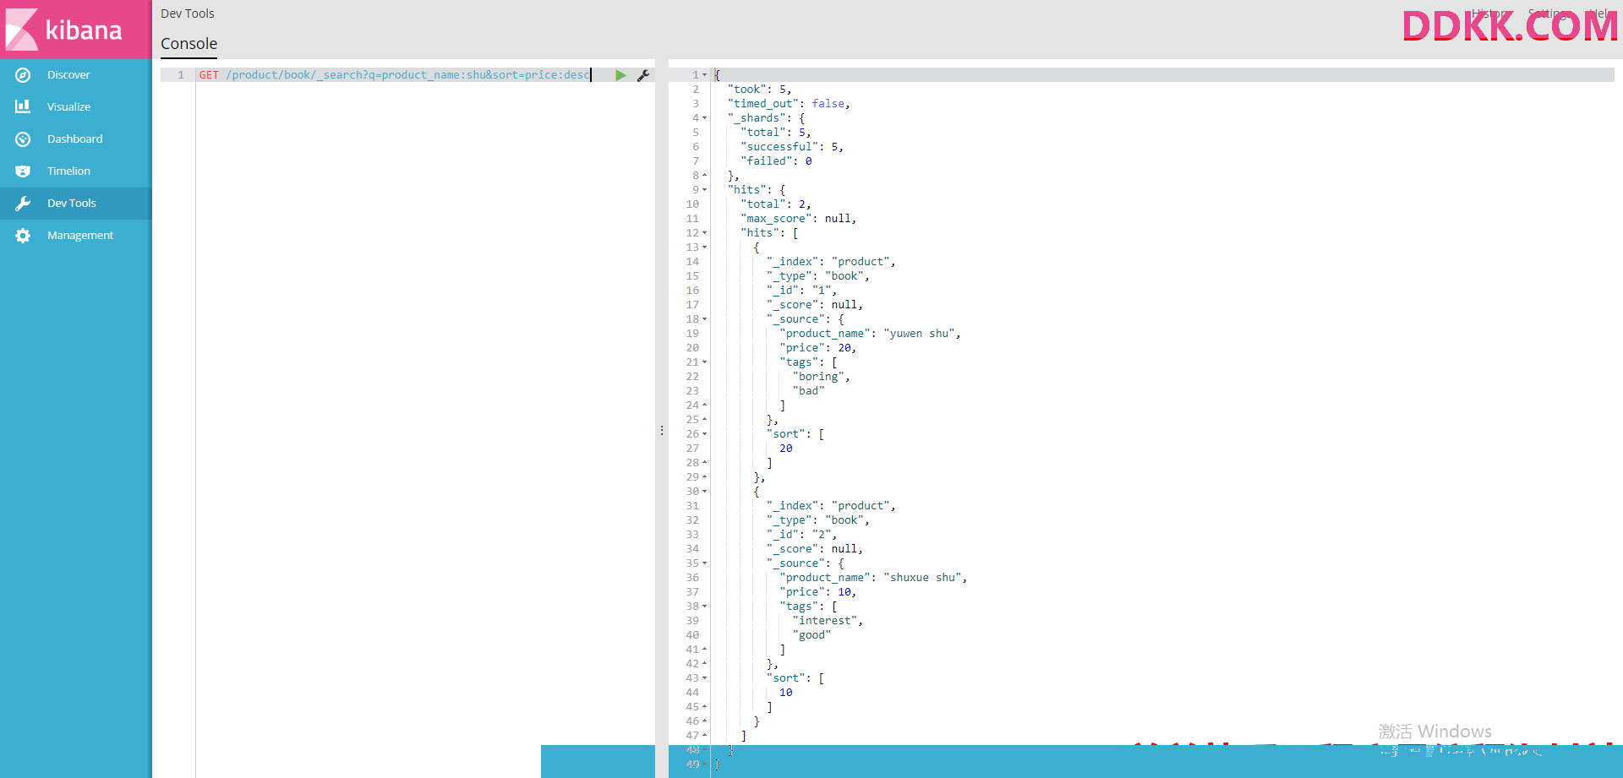1623x778 pixels.
Task: Click "boring" tag value
Action: pos(819,377)
